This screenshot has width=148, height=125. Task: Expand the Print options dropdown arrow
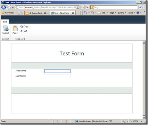point(107,13)
